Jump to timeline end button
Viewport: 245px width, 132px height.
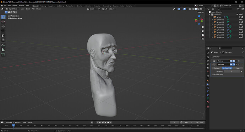110,122
